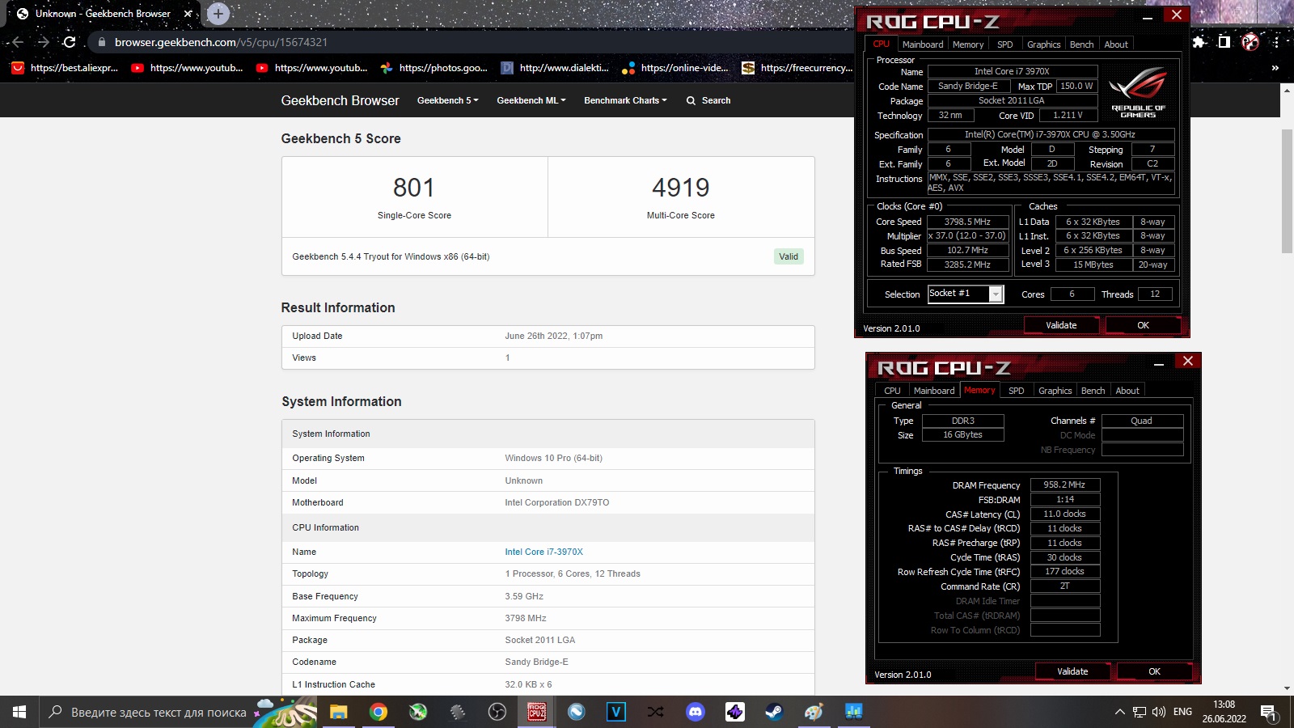Go back to the previous page
The image size is (1294, 728).
point(18,42)
